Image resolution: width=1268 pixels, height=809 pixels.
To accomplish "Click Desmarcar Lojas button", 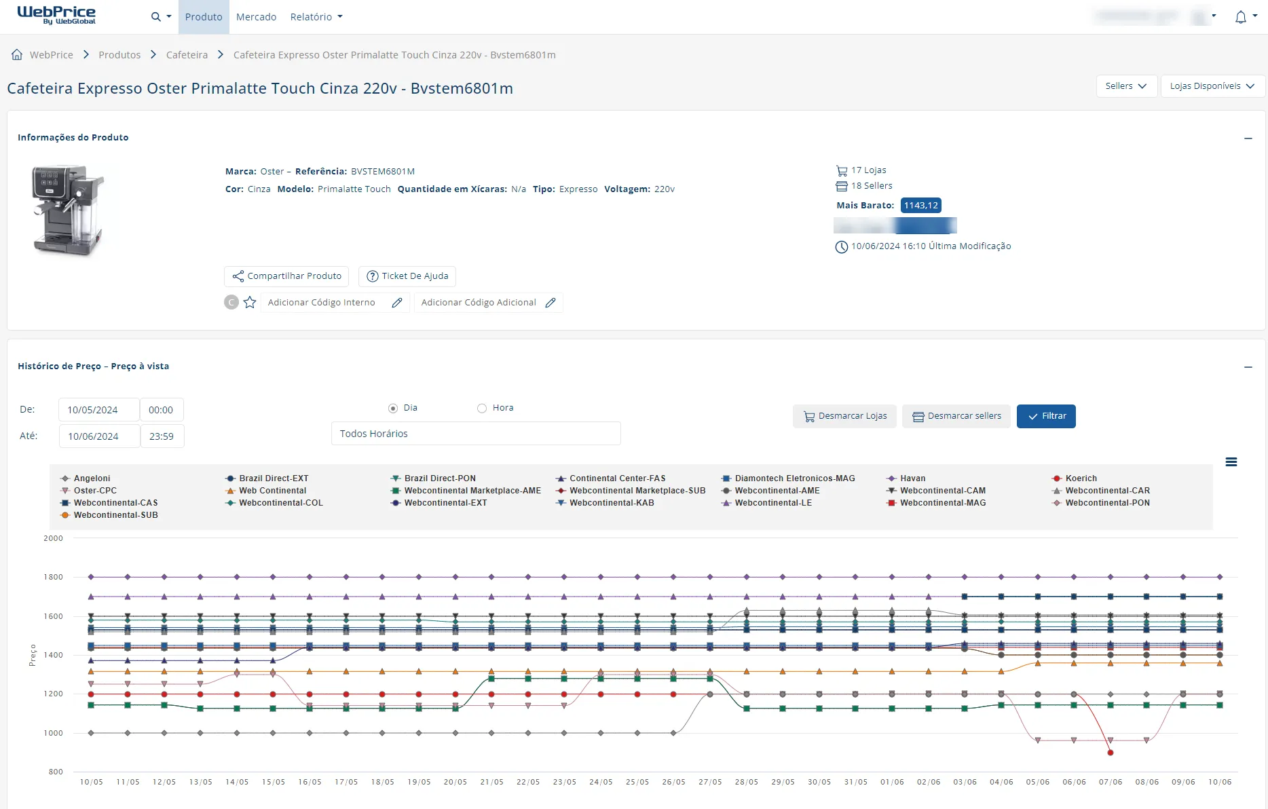I will click(844, 416).
